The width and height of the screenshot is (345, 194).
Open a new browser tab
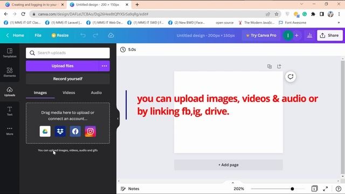pos(137,5)
